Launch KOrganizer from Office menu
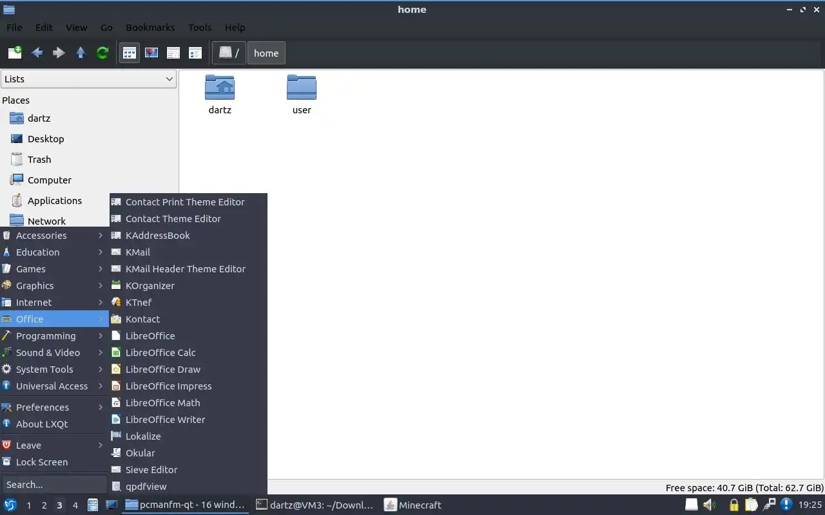The height and width of the screenshot is (515, 825). [x=188, y=286]
